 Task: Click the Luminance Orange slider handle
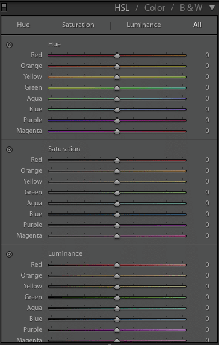point(117,276)
